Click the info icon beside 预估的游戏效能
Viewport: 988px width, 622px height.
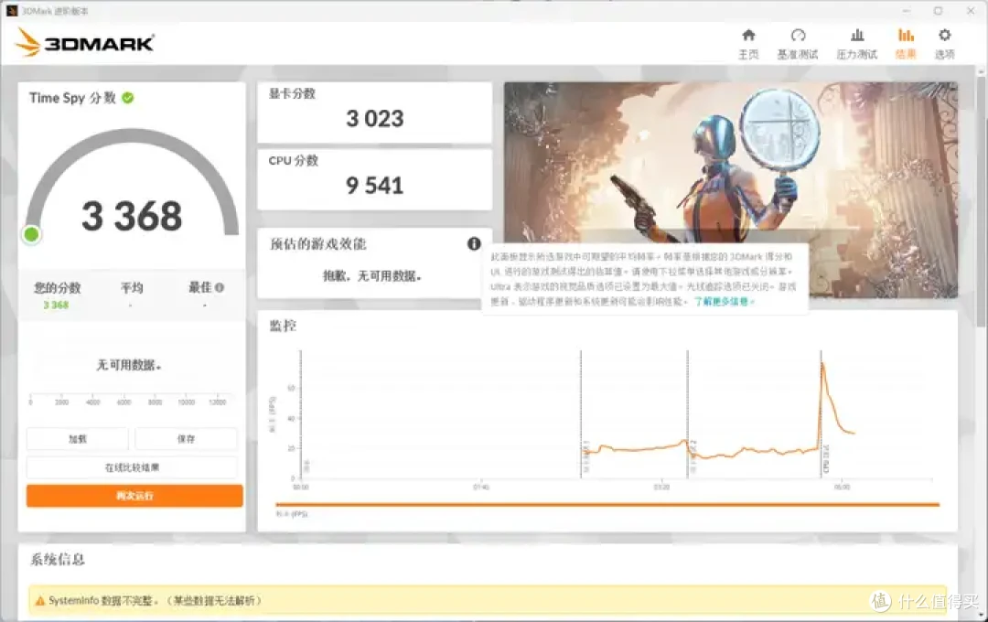(474, 243)
